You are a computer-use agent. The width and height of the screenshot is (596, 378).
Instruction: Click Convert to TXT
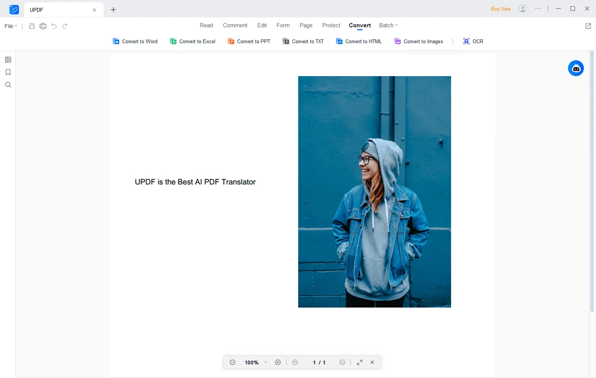point(303,41)
